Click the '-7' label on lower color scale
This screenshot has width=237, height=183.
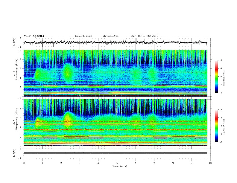(x=221, y=142)
